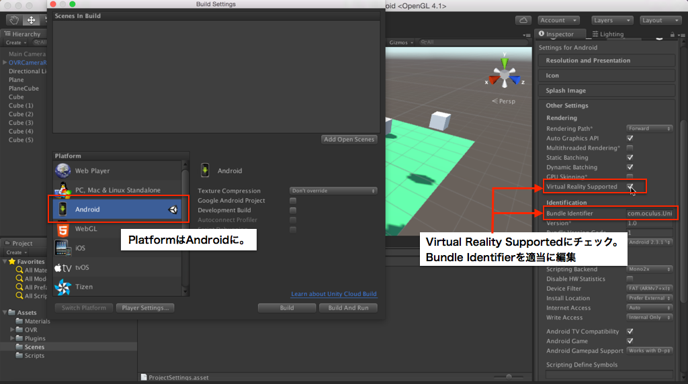Open the Write Access dropdown
Screen dimensions: 688x384
650,318
